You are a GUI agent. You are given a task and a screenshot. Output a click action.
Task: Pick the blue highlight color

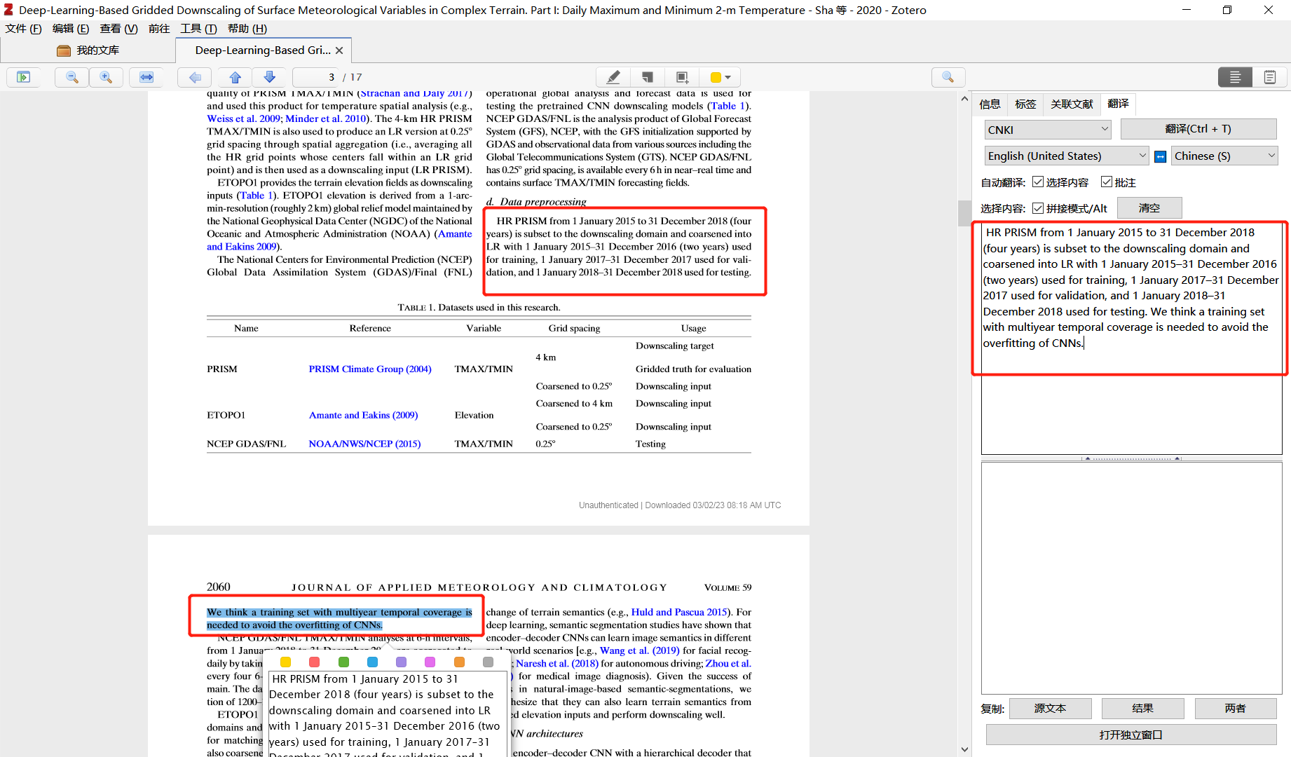[372, 662]
